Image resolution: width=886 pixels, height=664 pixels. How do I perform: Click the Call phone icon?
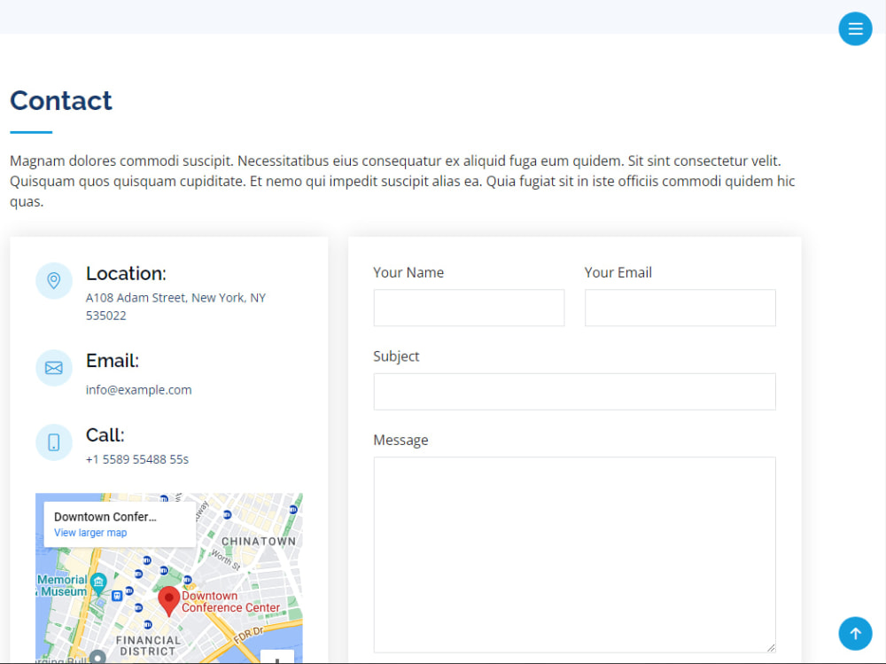tap(54, 442)
